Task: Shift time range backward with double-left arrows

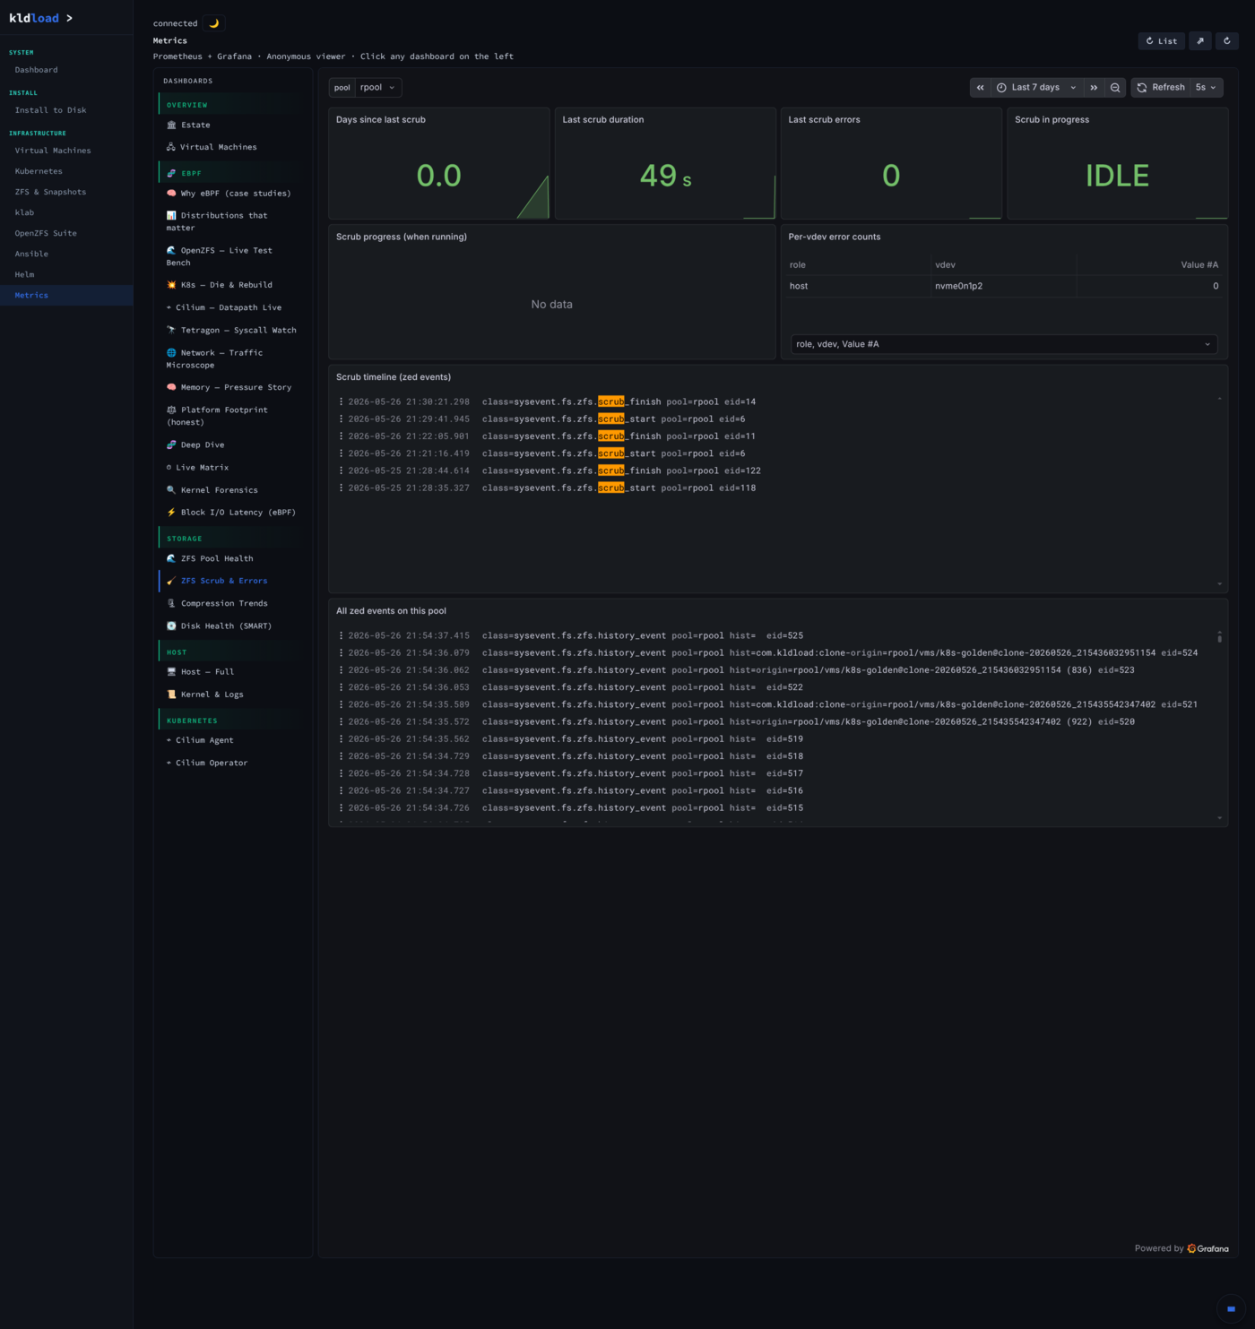Action: coord(980,87)
